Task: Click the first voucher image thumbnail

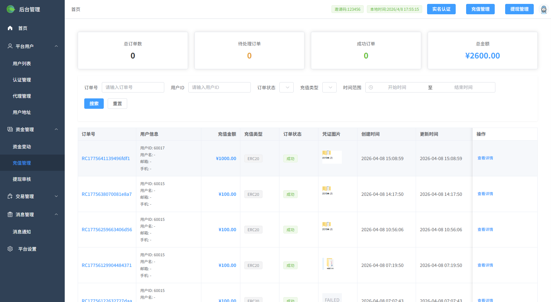Action: (331, 157)
